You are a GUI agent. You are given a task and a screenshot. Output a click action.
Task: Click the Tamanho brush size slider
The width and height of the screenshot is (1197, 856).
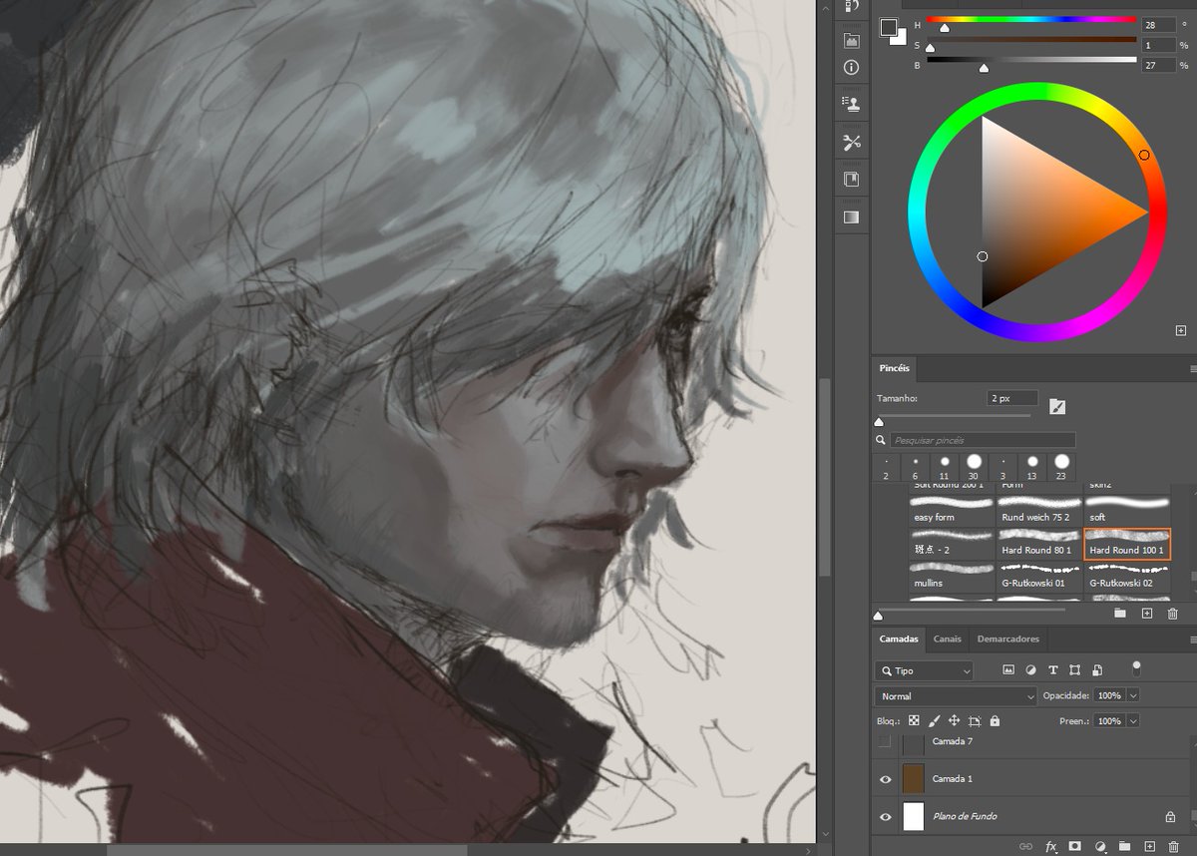pos(954,417)
